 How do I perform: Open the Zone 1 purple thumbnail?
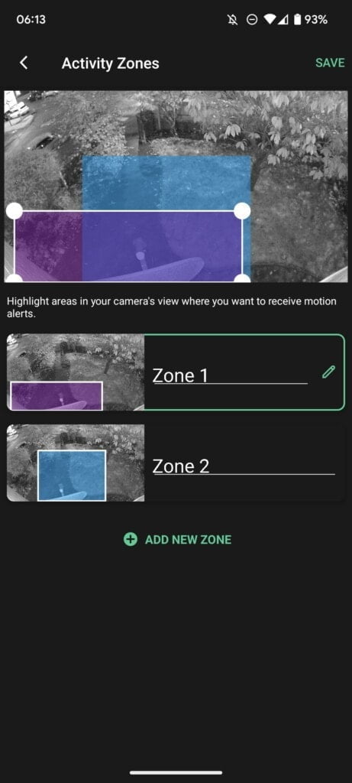pos(76,372)
